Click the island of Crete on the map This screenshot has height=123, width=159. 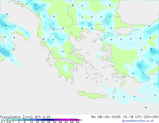point(92,94)
